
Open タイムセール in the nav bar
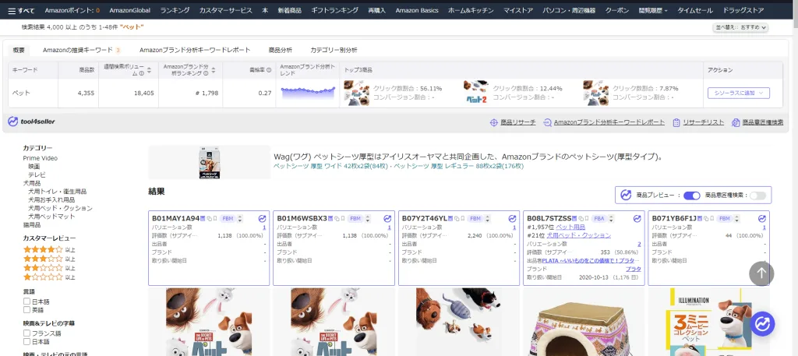[694, 10]
